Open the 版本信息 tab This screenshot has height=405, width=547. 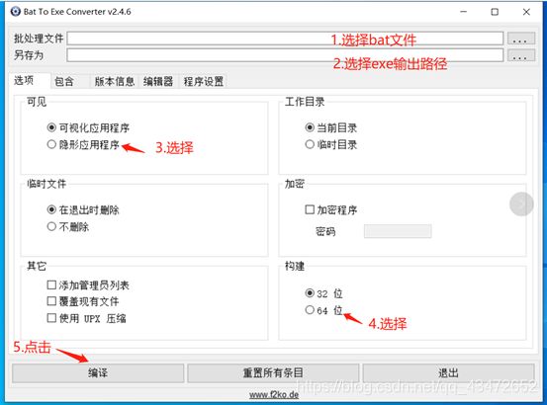[115, 81]
